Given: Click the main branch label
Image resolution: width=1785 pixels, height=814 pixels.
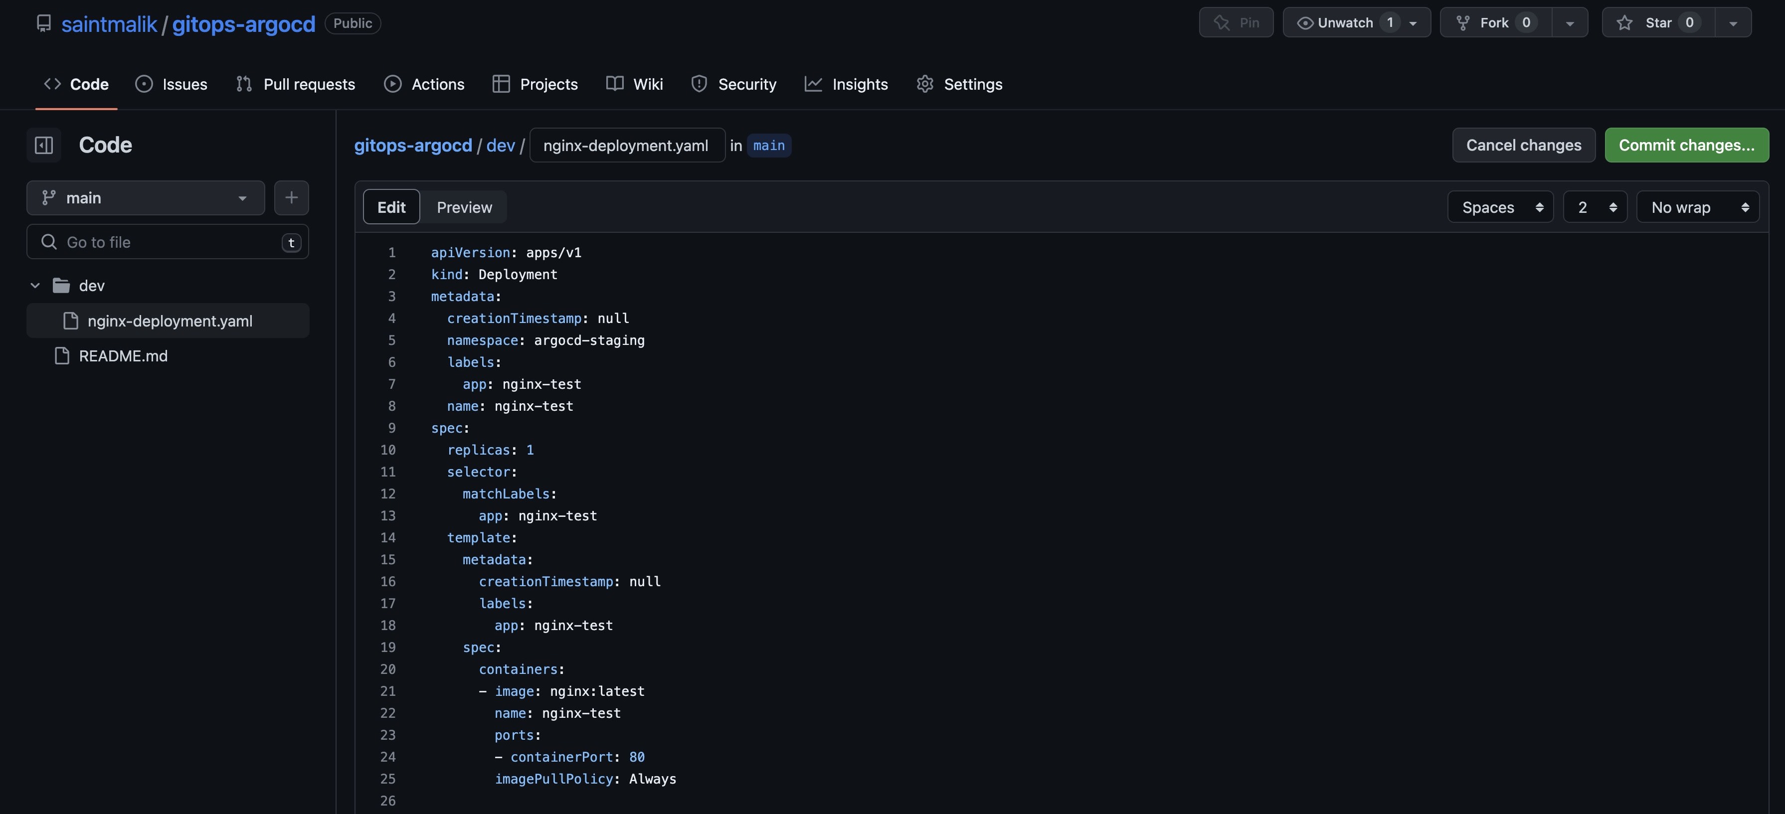Looking at the screenshot, I should (x=769, y=146).
